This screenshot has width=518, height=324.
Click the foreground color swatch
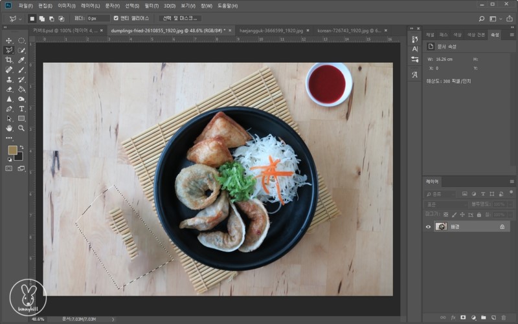point(12,150)
